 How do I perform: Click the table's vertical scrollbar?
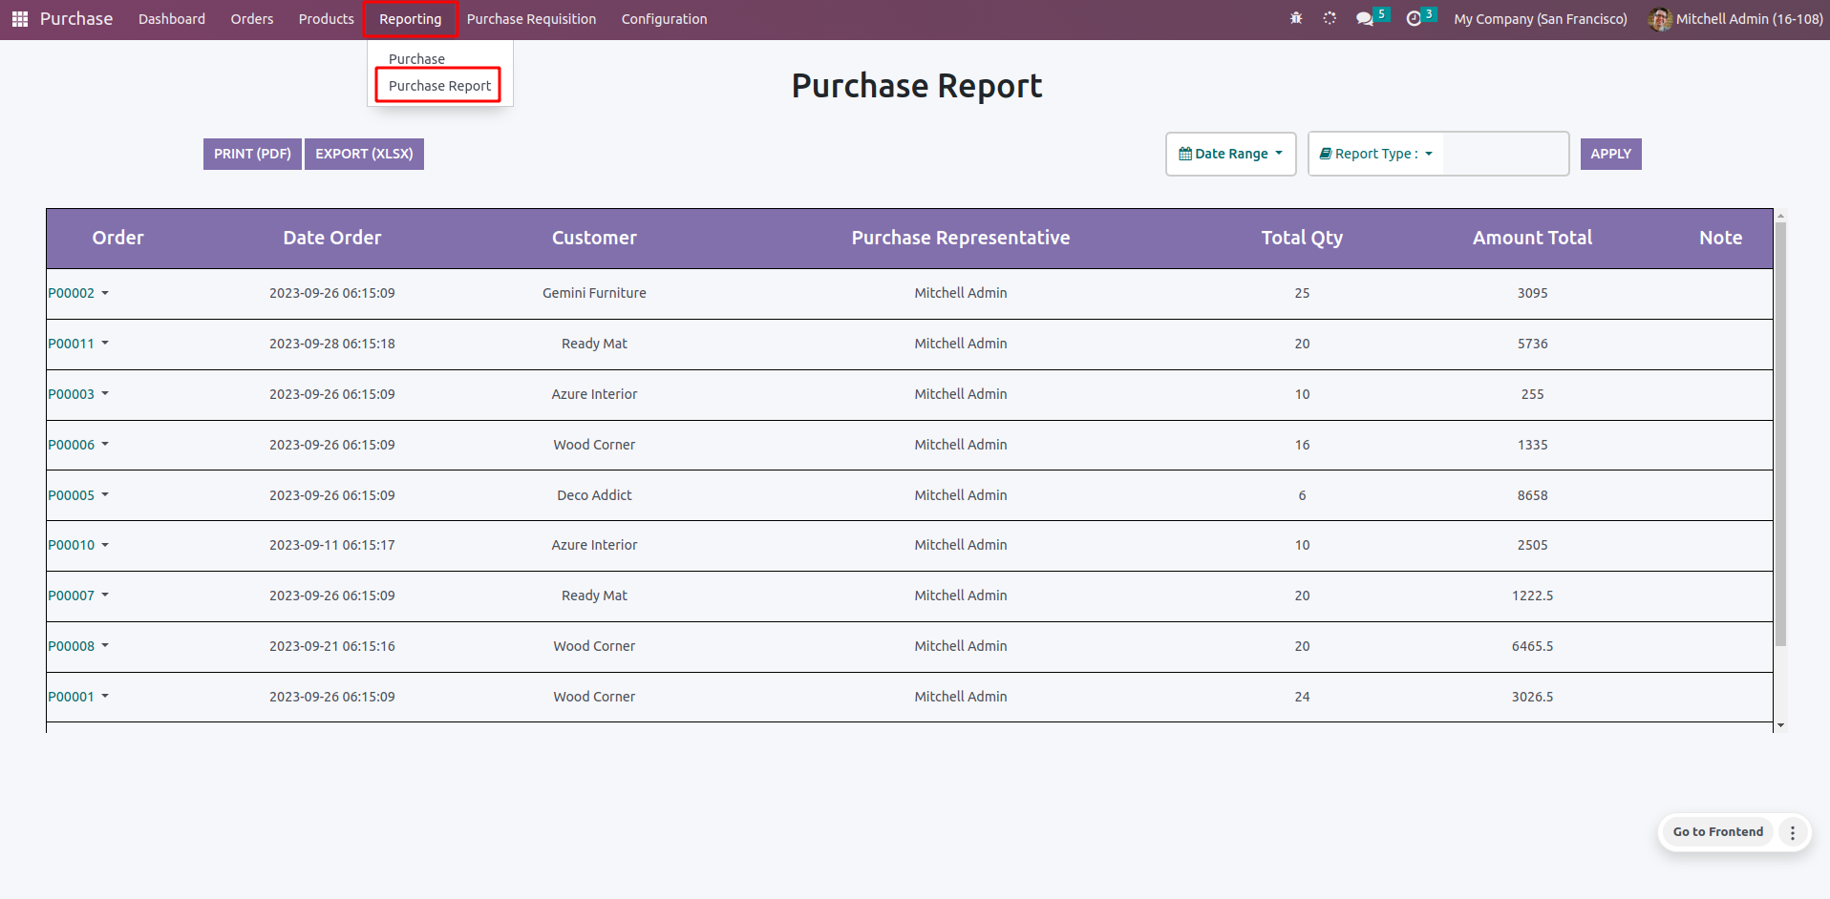click(1780, 429)
